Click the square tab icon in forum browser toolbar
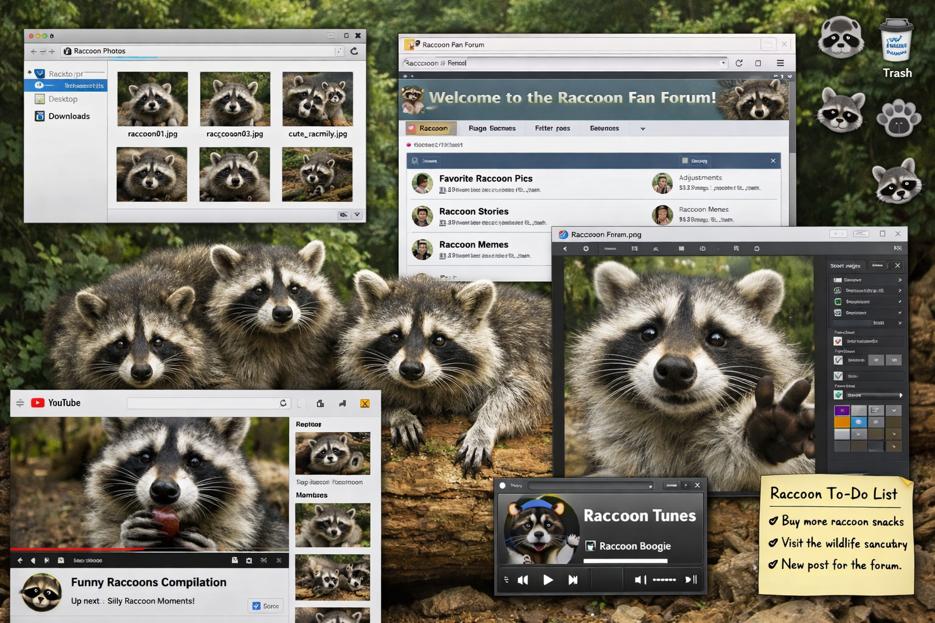The height and width of the screenshot is (623, 935). click(x=758, y=63)
